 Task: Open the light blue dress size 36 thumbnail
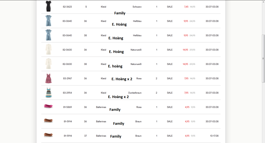[48, 21]
